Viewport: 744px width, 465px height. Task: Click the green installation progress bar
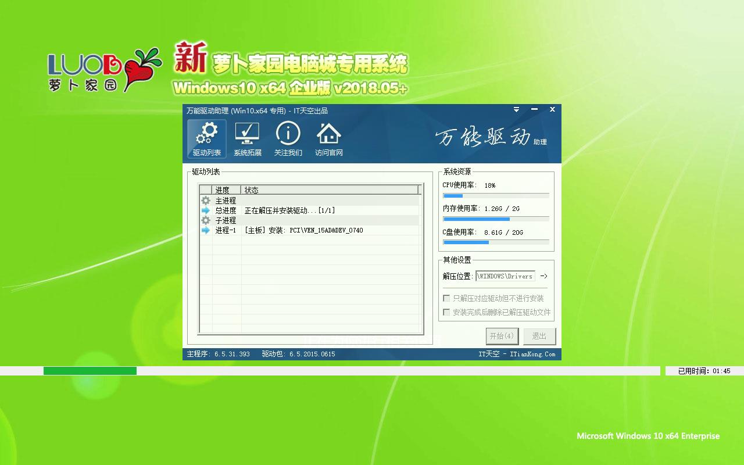tap(90, 371)
